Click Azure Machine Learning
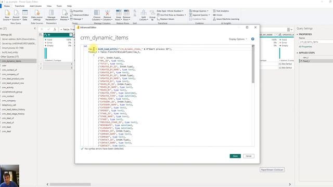The width and height of the screenshot is (333, 187). pos(226,19)
